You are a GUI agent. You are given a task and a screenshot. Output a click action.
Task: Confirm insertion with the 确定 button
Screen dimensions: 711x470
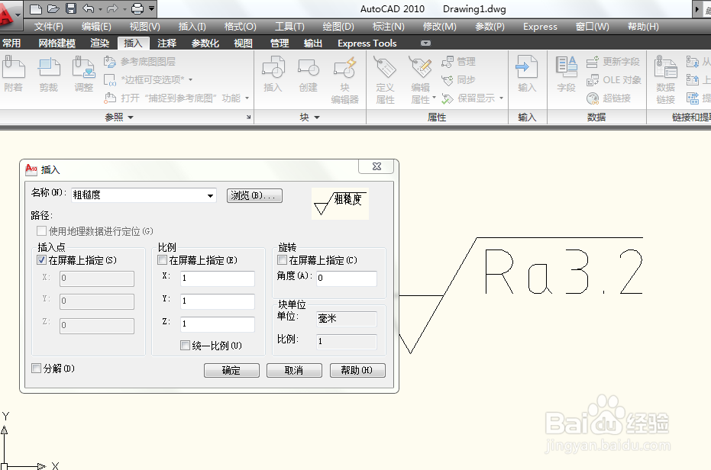(x=231, y=370)
